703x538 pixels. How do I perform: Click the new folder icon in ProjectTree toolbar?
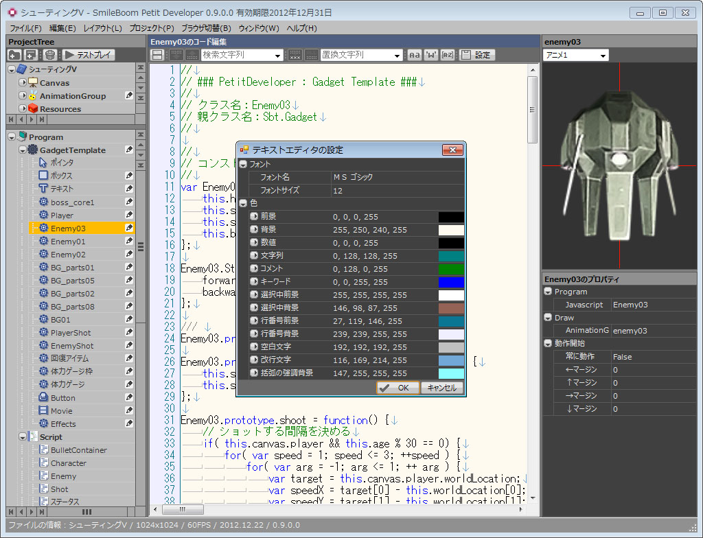[x=14, y=55]
